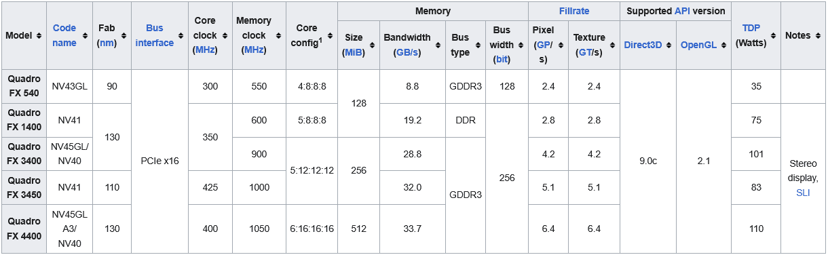Sort by Core clock column arrows
Image resolution: width=828 pixels, height=255 pixels.
click(x=225, y=35)
